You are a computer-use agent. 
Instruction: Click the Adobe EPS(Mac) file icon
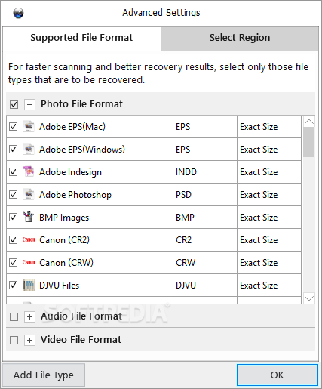point(29,126)
